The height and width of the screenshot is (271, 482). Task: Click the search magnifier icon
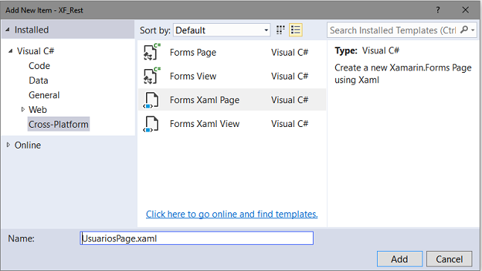coord(464,30)
